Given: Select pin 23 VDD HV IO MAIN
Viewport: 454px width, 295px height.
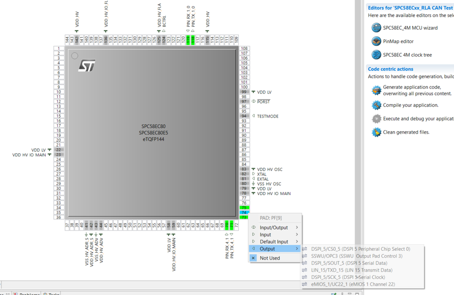Looking at the screenshot, I should [59, 155].
